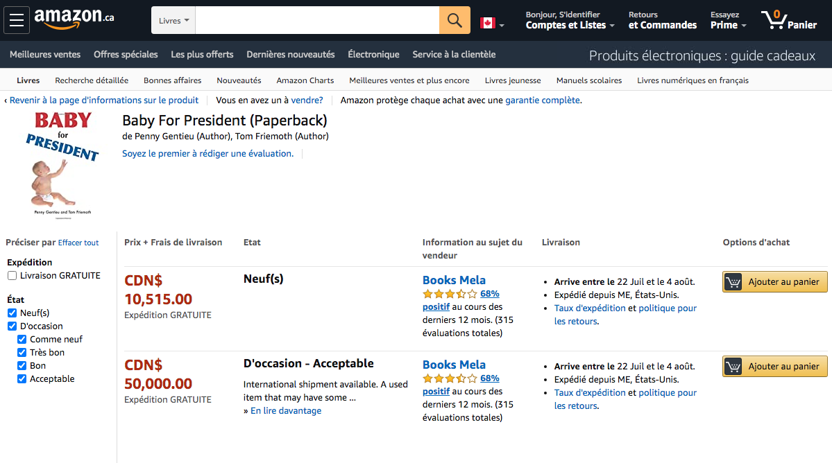
Task: Open the Panier shopping cart icon
Action: click(789, 20)
